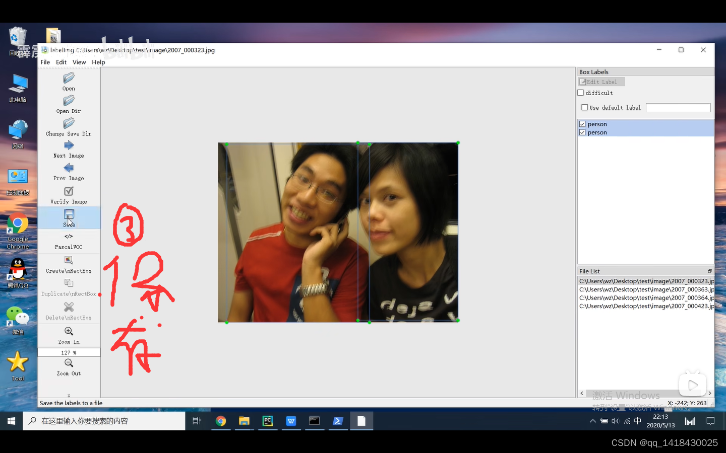Select file 2007_000423.jpg in File List
The width and height of the screenshot is (726, 453).
tap(646, 306)
